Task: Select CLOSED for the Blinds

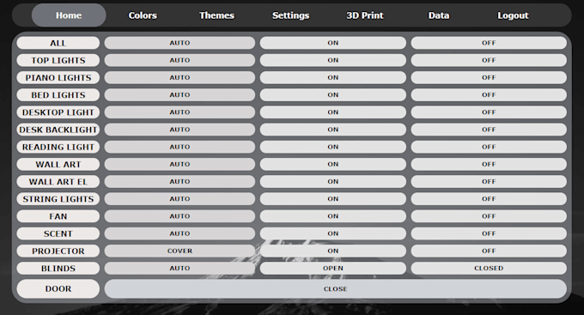Action: click(489, 268)
